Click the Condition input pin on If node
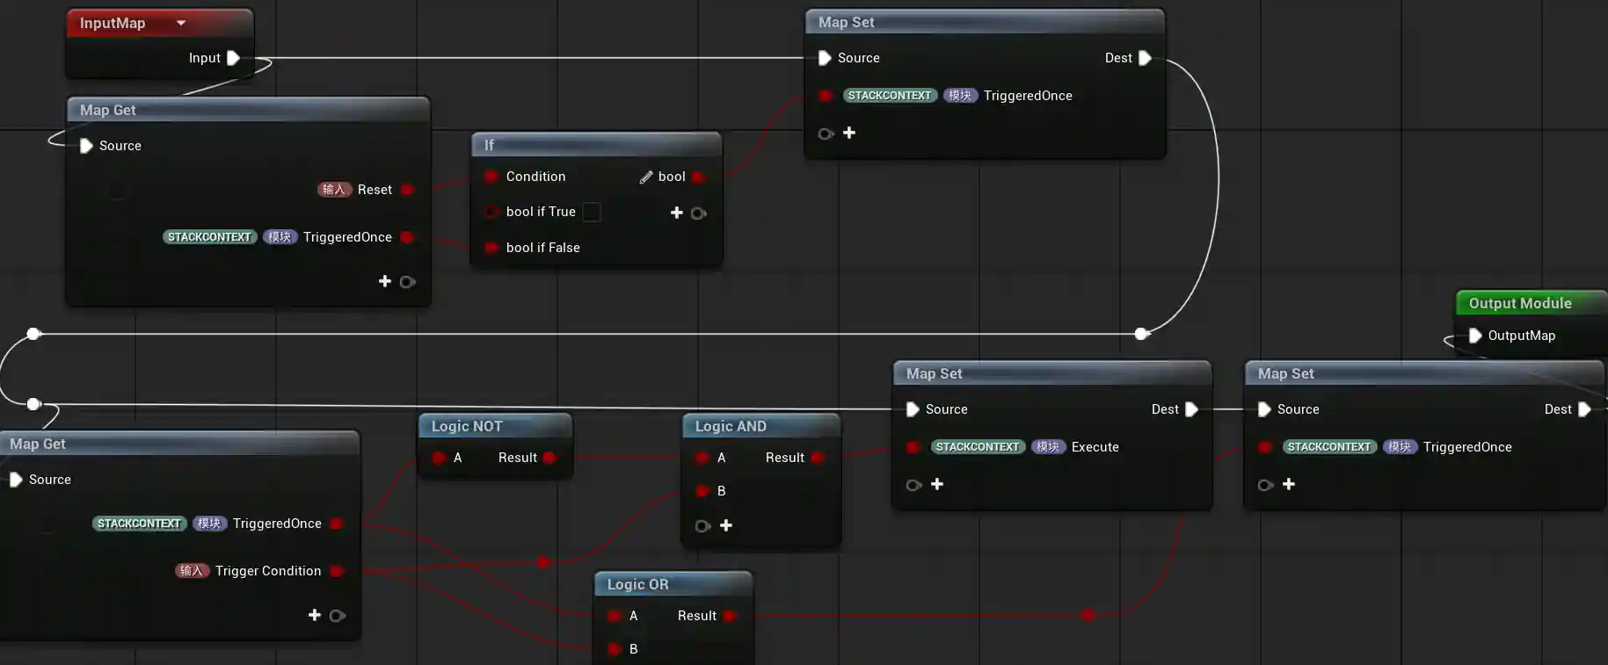Viewport: 1608px width, 665px height. coord(491,177)
